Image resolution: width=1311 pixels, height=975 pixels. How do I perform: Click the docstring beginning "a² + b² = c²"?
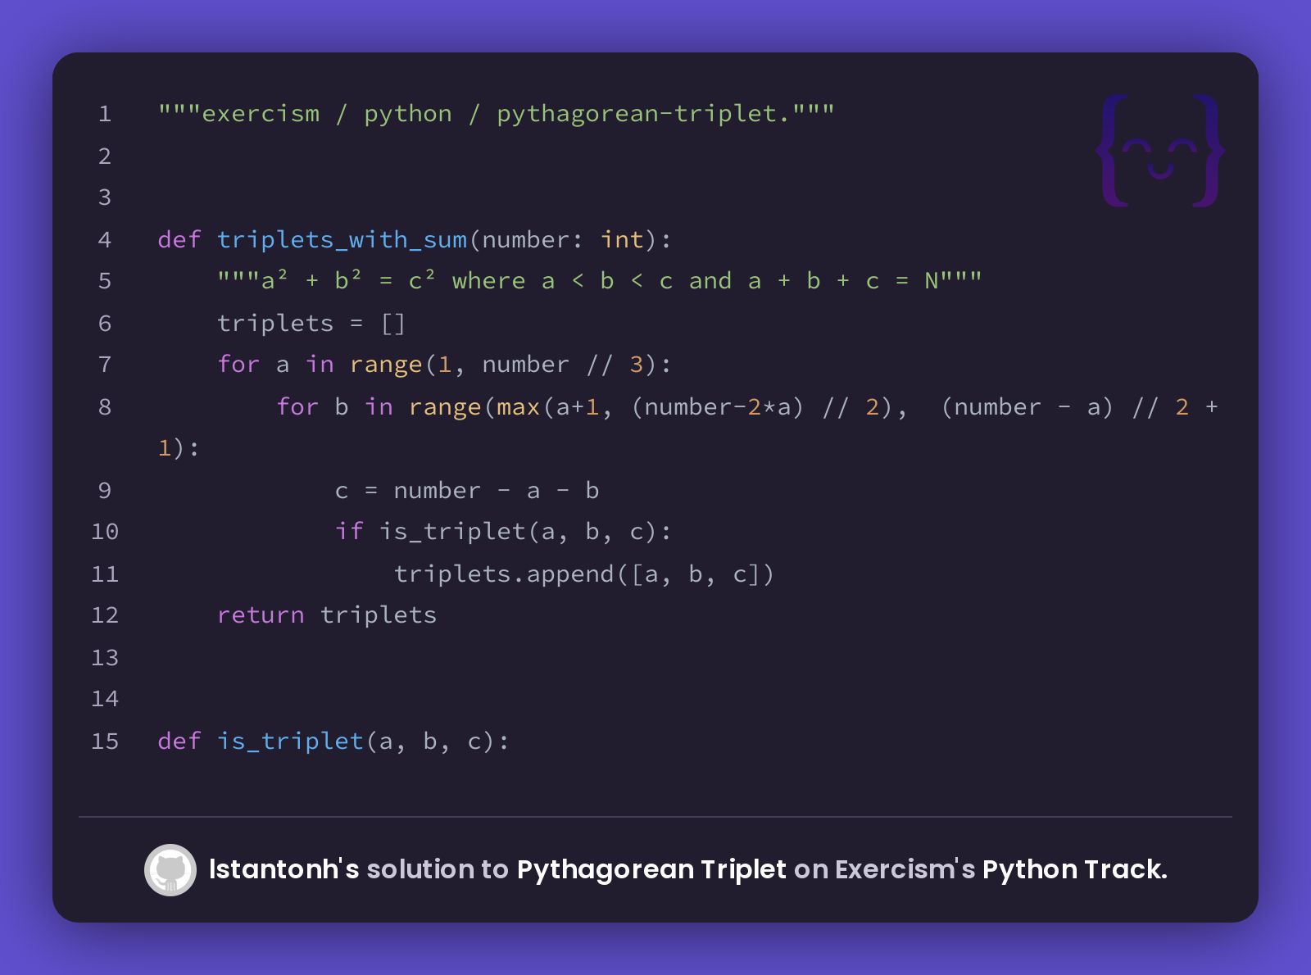599,281
